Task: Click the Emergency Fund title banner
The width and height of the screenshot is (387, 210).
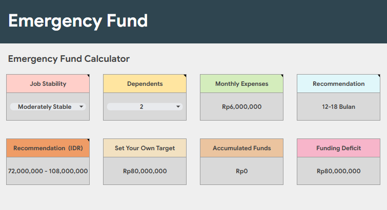Action: (78, 21)
